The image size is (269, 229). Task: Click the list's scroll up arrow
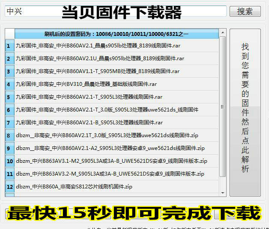click(x=223, y=32)
